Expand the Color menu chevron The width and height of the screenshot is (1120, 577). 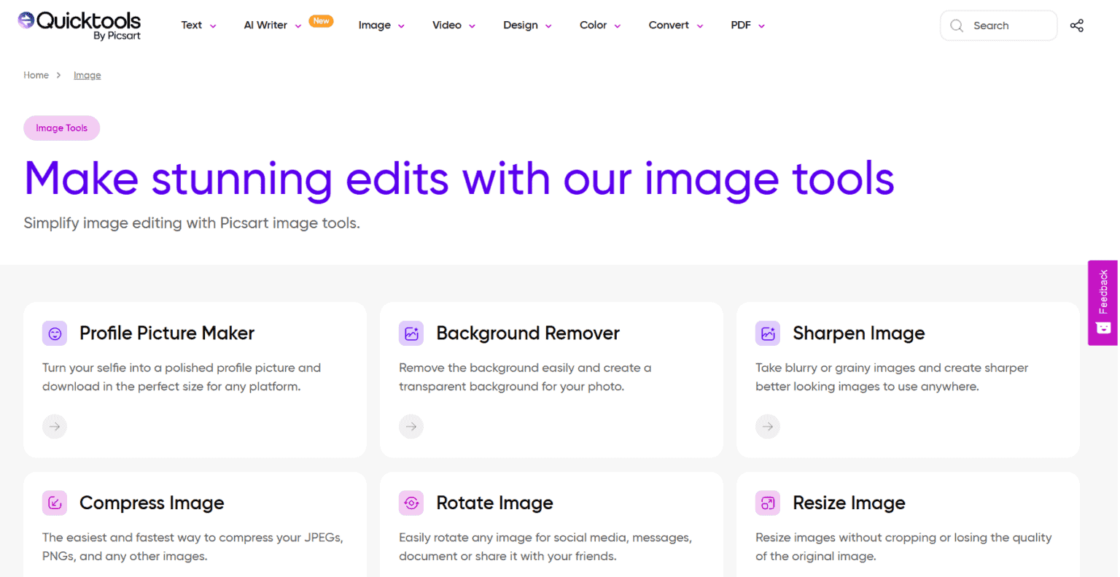pyautogui.click(x=617, y=26)
